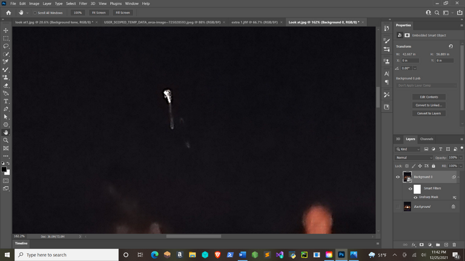Add a layer mask from Layers panel
The height and width of the screenshot is (261, 465).
[421, 245]
